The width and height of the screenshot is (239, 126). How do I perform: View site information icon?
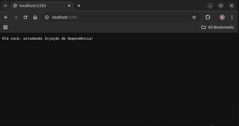[47, 17]
